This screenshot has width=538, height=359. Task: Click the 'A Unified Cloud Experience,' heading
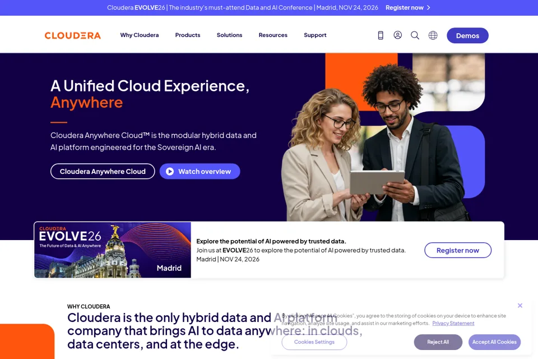(x=150, y=86)
